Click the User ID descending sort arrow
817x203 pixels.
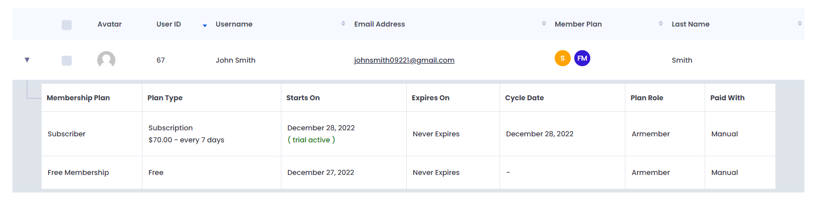coord(205,26)
